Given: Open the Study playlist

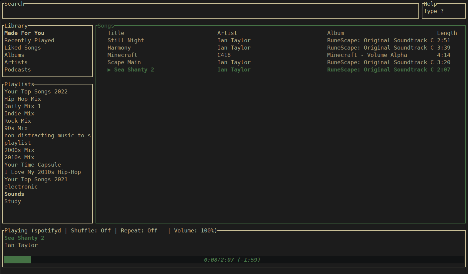Looking at the screenshot, I should 13,201.
